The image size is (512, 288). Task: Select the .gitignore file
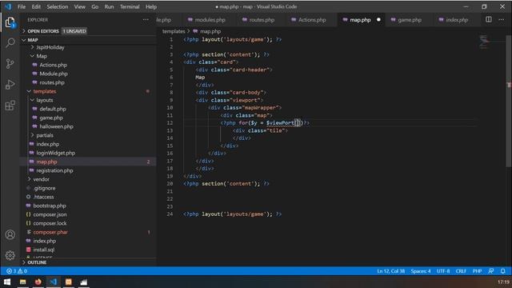pyautogui.click(x=44, y=188)
